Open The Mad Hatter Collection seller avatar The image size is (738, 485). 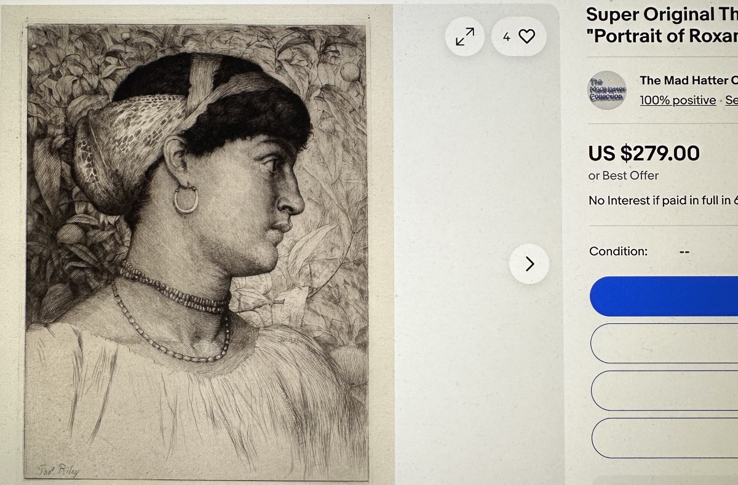point(607,90)
